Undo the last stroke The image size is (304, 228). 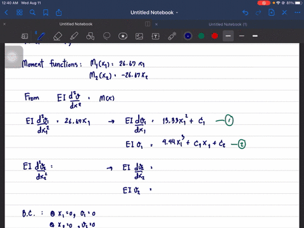[x=245, y=13]
